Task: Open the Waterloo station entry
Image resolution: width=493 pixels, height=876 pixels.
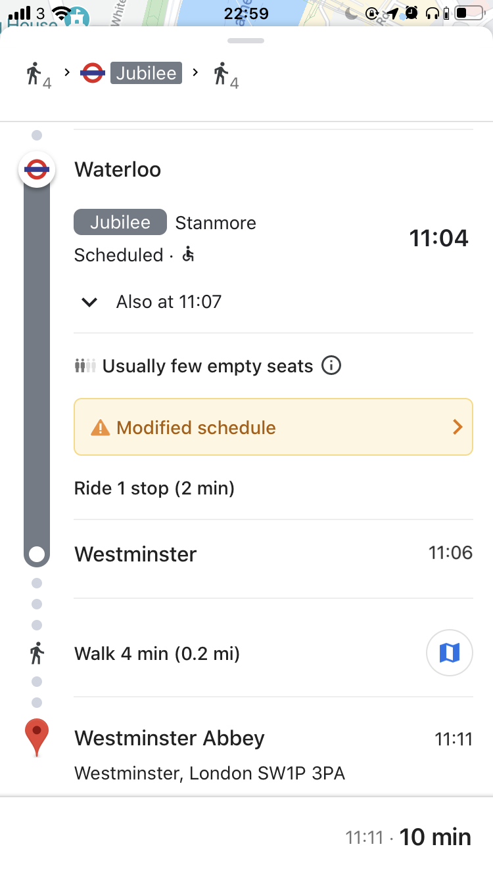Action: tap(118, 169)
